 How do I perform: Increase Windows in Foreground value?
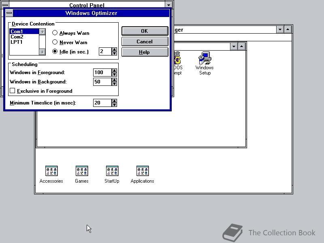pos(114,70)
